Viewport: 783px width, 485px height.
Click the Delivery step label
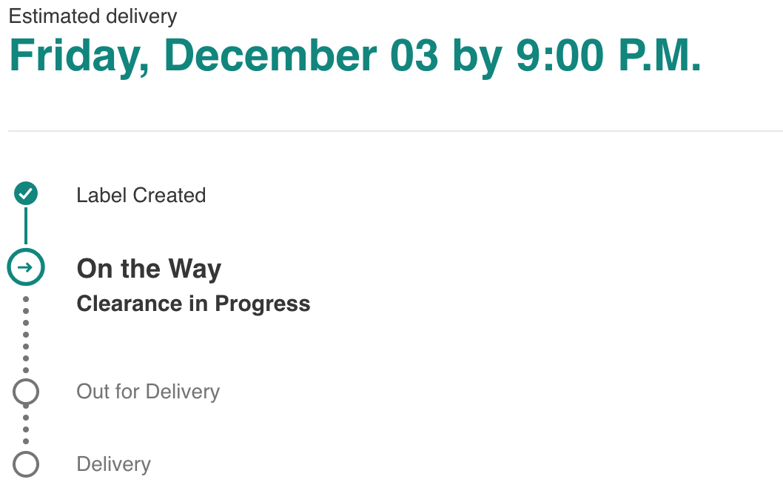[x=113, y=464]
